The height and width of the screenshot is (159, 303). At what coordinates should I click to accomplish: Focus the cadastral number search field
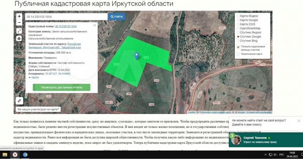click(x=66, y=16)
